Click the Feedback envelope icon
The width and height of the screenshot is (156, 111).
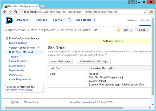[25, 102]
